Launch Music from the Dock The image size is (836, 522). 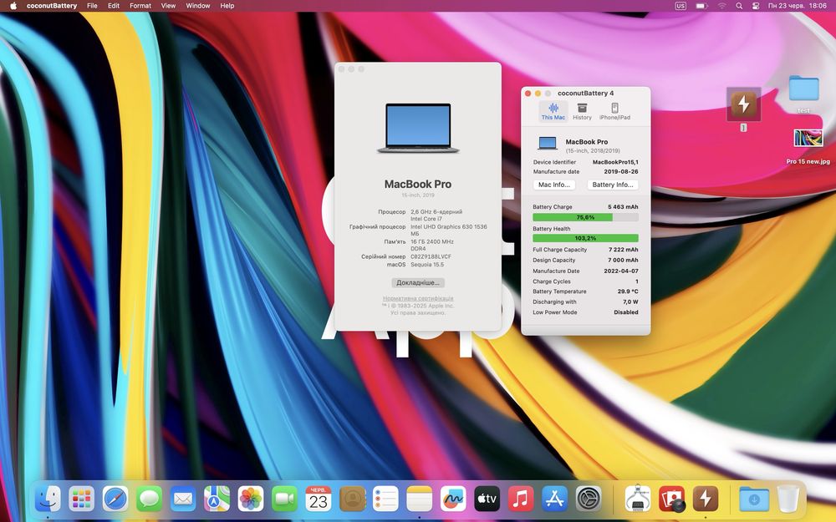(521, 499)
